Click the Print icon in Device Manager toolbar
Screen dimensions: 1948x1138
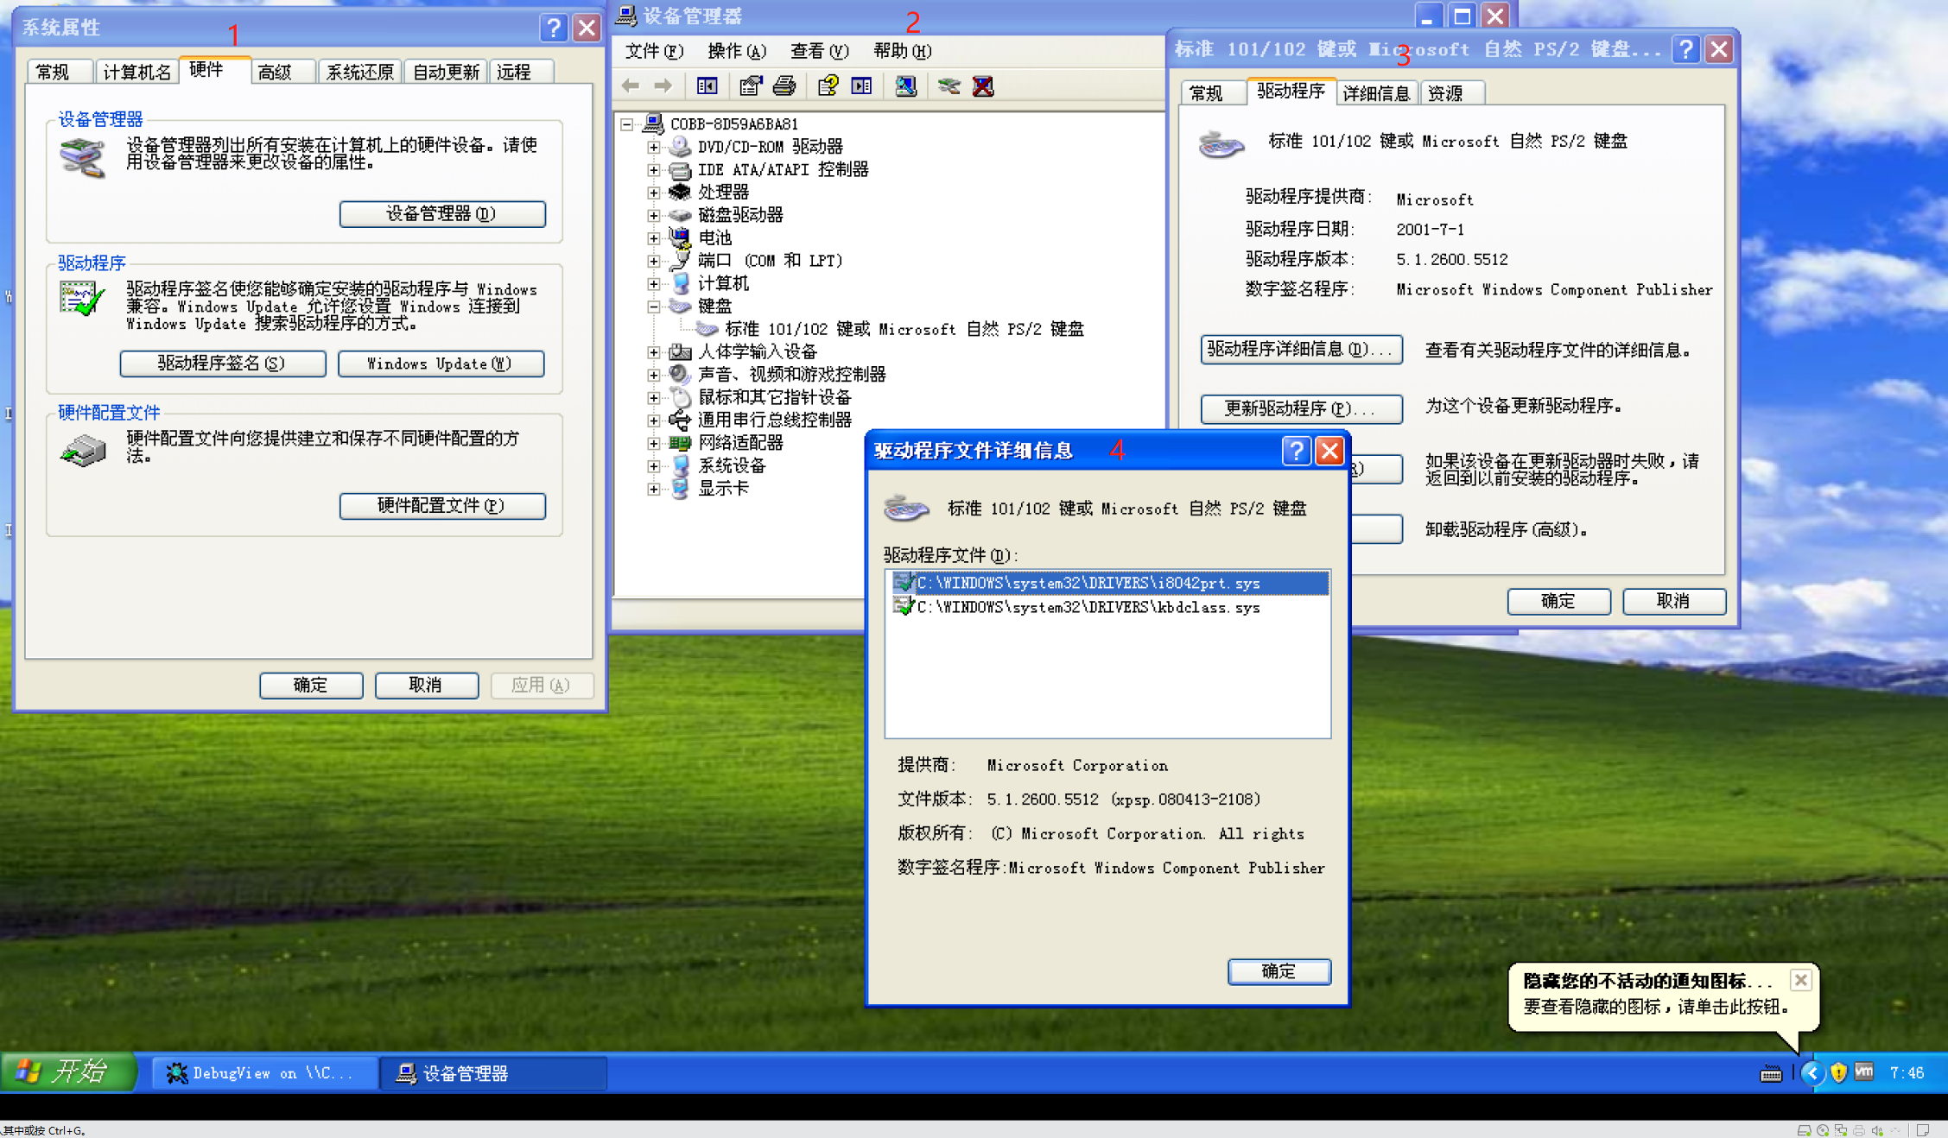(x=784, y=85)
